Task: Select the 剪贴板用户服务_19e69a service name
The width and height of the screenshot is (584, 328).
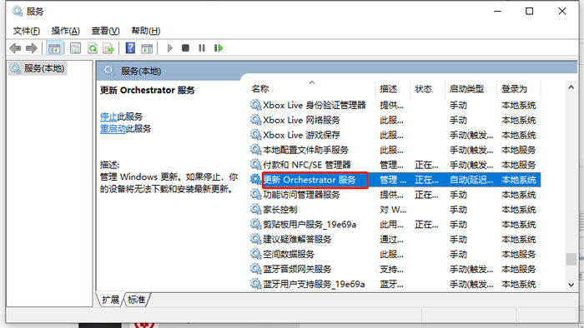Action: (x=310, y=225)
